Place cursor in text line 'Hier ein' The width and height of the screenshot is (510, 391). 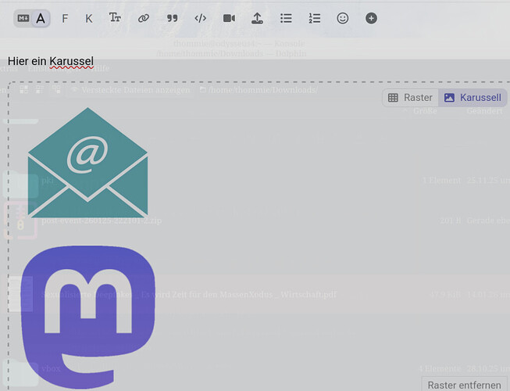coord(27,61)
